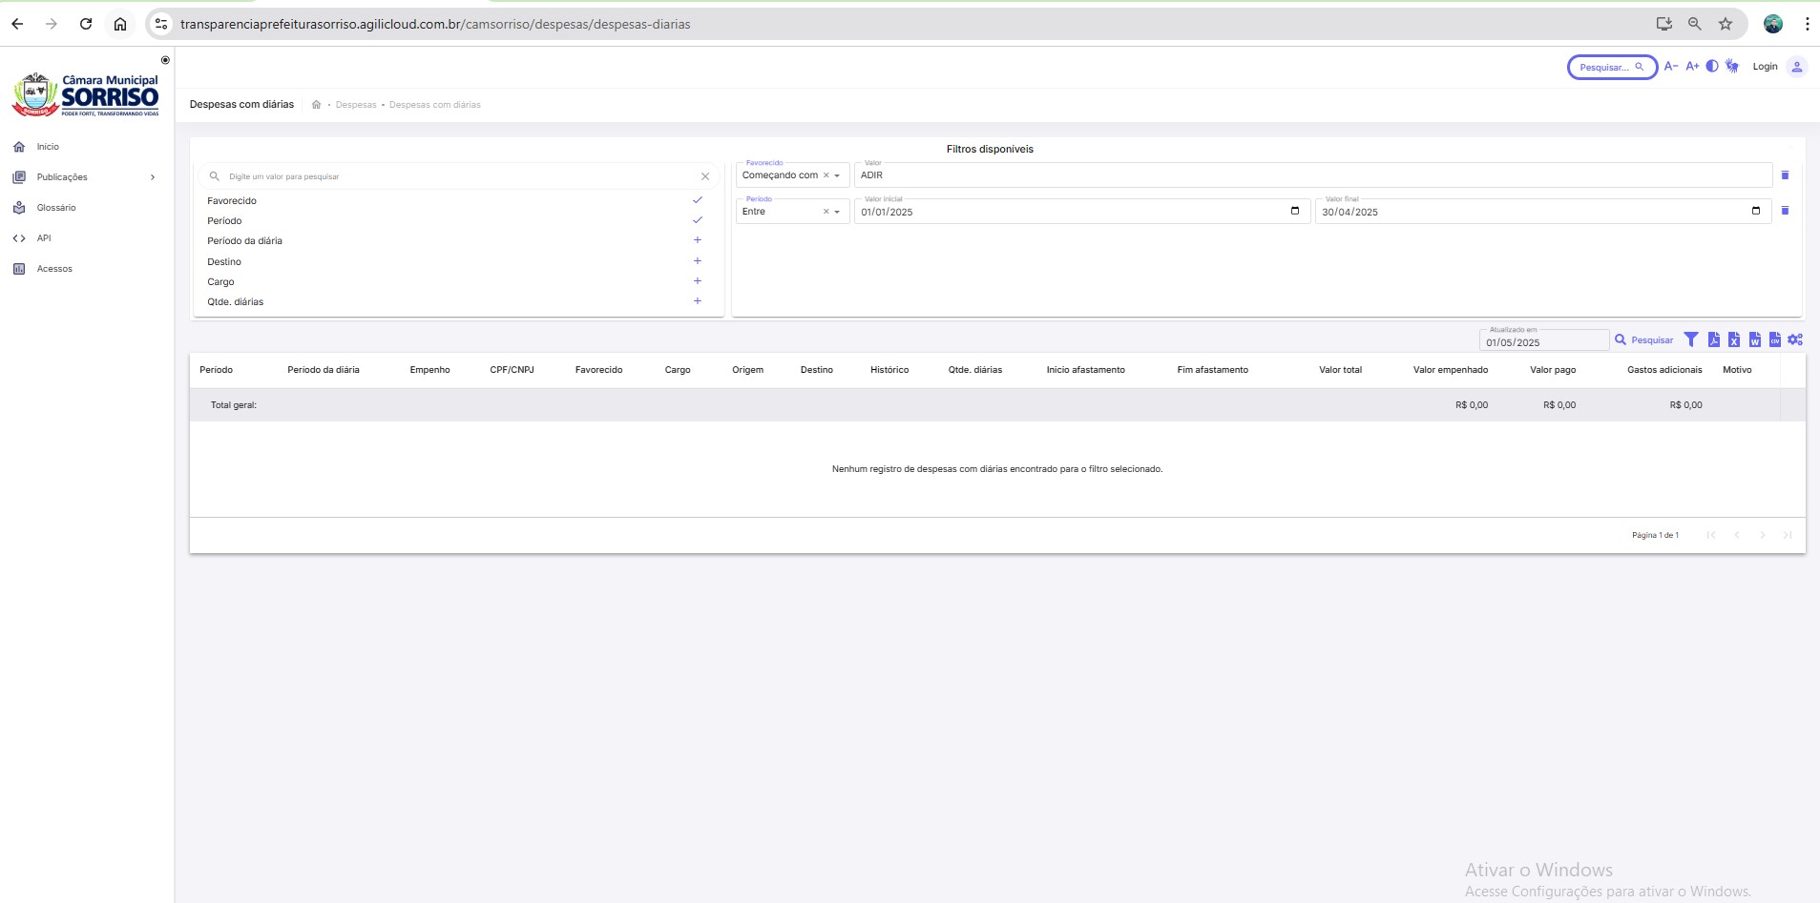Viewport: 1820px width, 903px height.
Task: Export the table as PDF
Action: point(1714,339)
